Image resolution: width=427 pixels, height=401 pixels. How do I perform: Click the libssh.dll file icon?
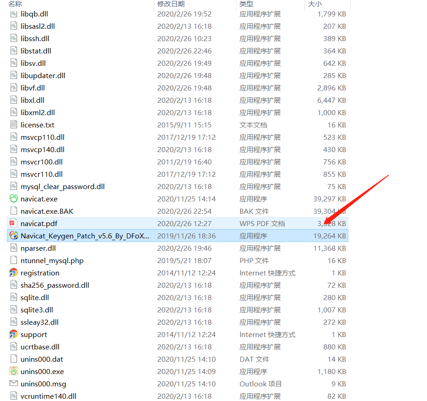point(14,38)
